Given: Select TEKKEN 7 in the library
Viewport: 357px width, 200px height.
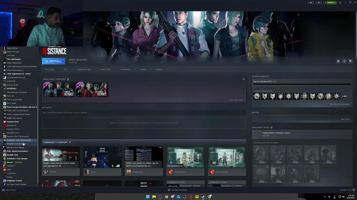Looking at the screenshot, I should (x=11, y=166).
